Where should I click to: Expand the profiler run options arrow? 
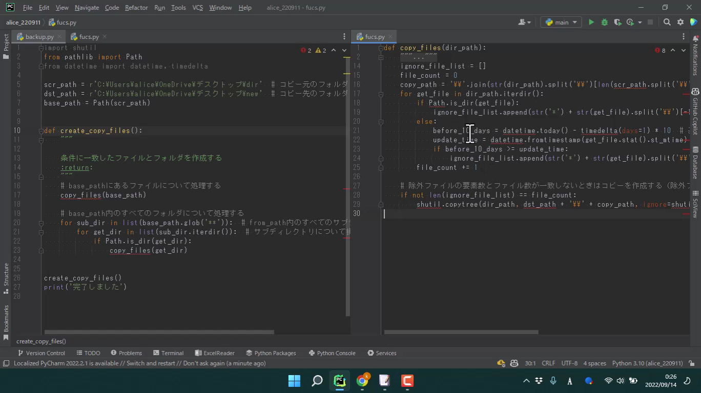point(640,23)
